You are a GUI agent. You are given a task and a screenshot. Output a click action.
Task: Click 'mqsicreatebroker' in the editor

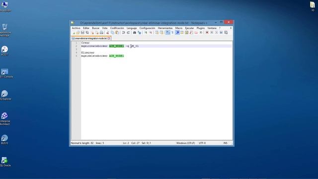[x=94, y=46]
